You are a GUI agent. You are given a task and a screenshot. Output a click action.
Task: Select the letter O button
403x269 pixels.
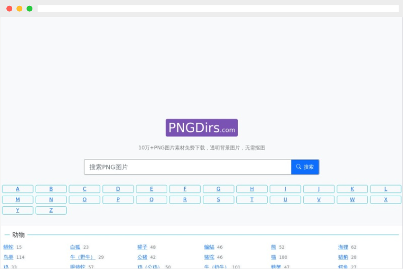(x=84, y=200)
